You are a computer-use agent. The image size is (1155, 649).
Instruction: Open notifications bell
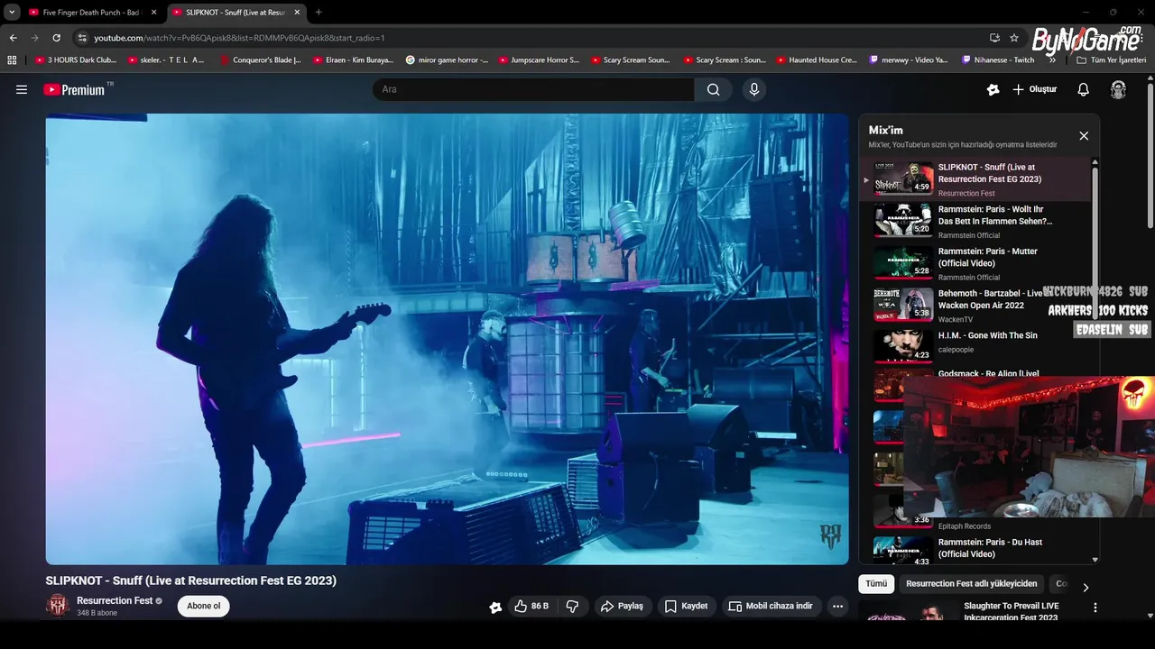1084,89
